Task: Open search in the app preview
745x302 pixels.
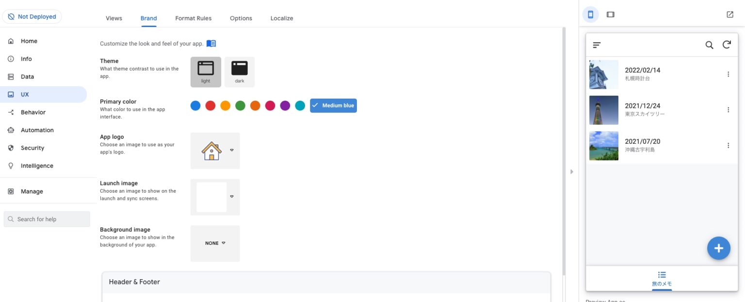Action: coord(709,44)
